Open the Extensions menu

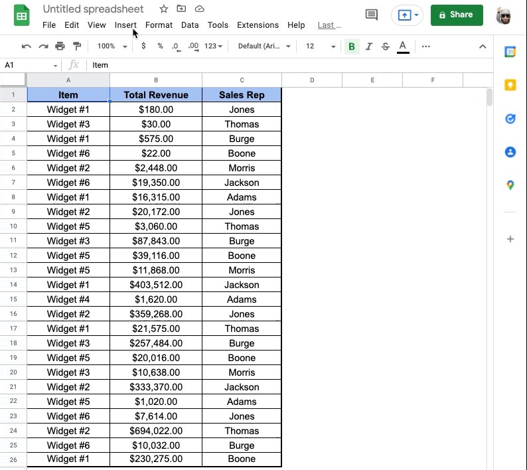tap(258, 25)
